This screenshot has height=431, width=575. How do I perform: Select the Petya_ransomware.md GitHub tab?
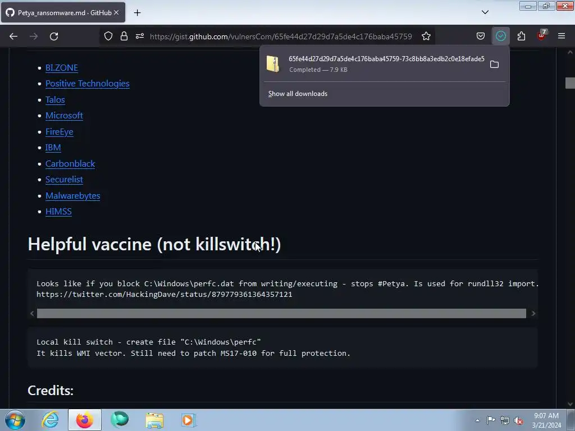pyautogui.click(x=63, y=12)
